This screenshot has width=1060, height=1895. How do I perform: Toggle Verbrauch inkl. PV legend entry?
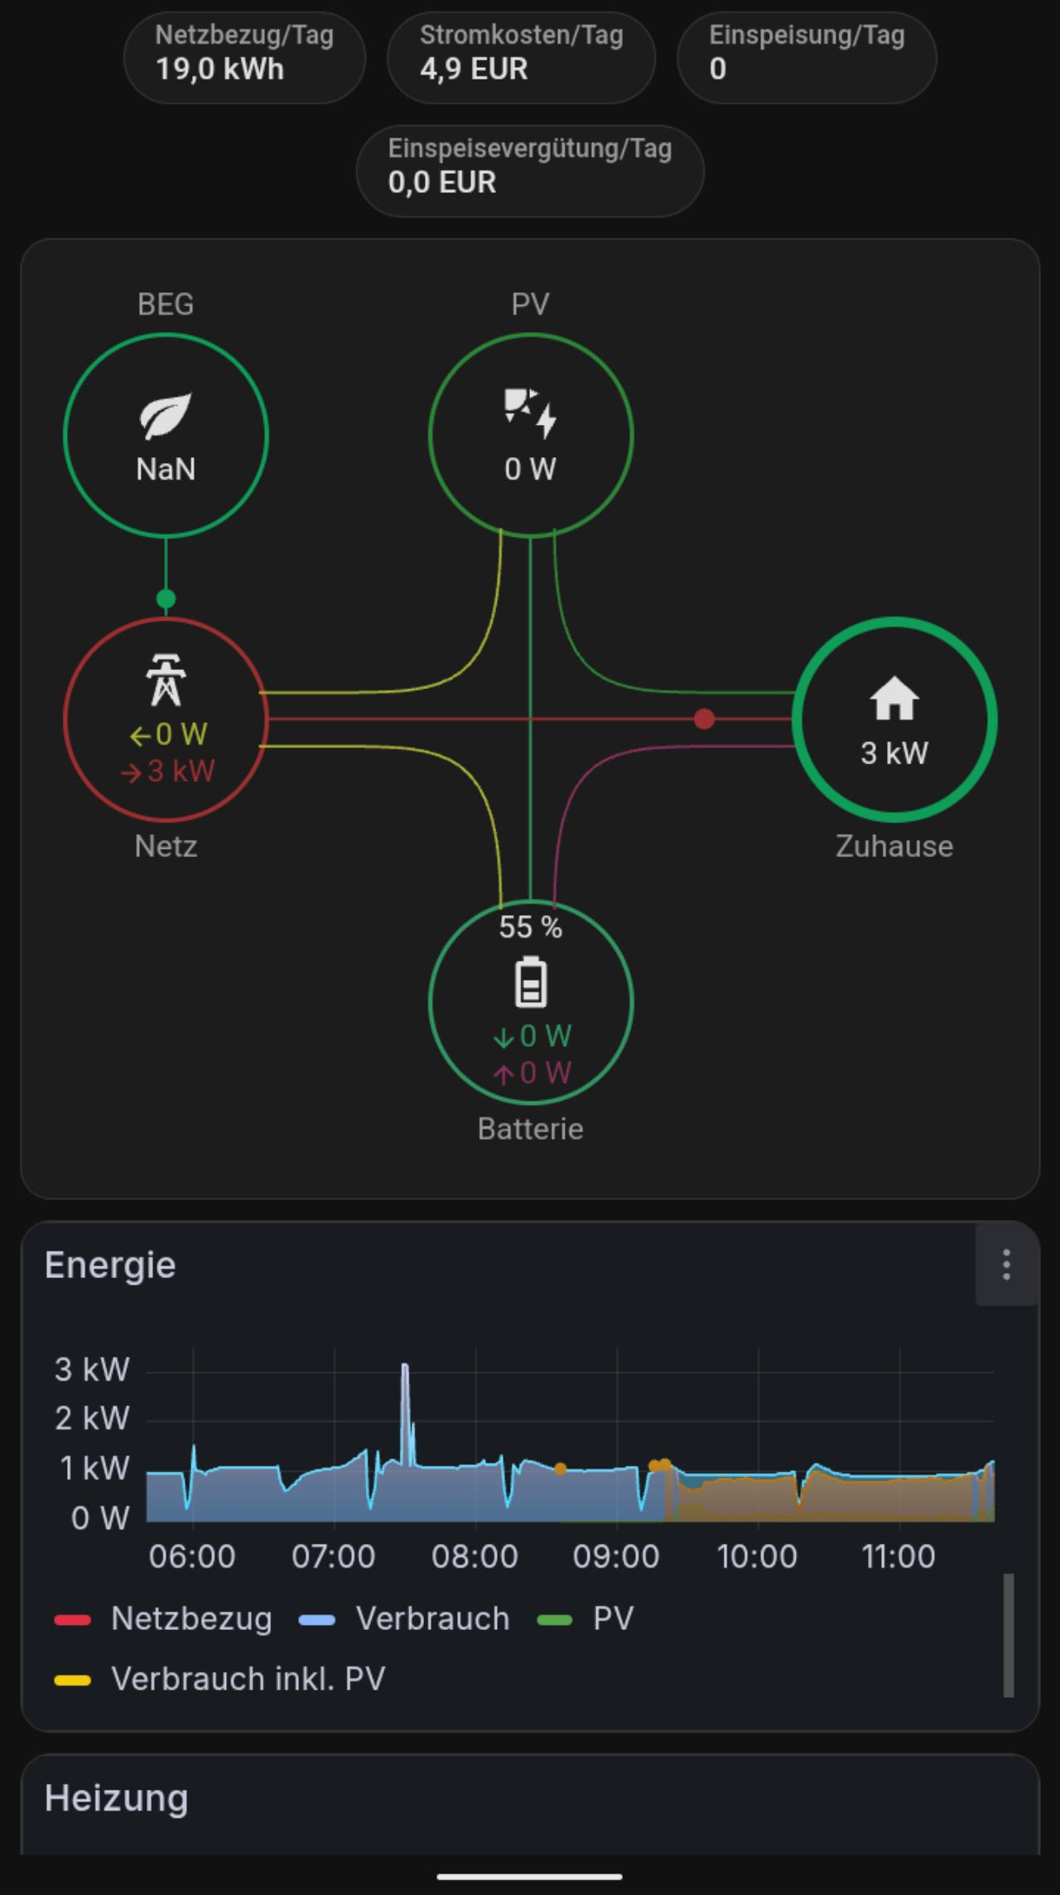tap(219, 1679)
